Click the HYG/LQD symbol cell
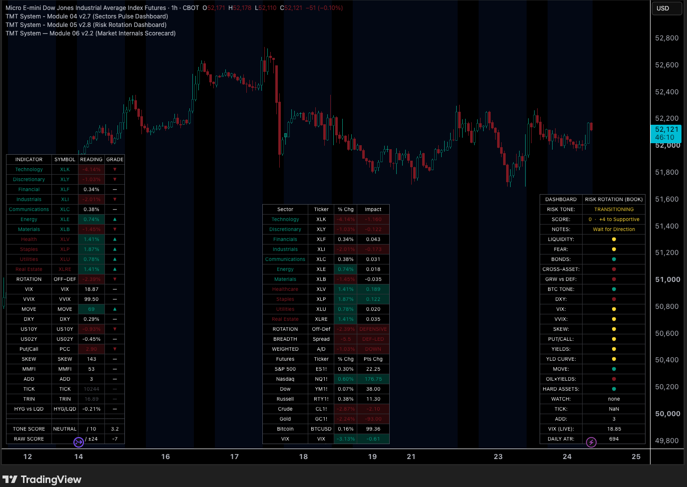The image size is (687, 487). [65, 409]
